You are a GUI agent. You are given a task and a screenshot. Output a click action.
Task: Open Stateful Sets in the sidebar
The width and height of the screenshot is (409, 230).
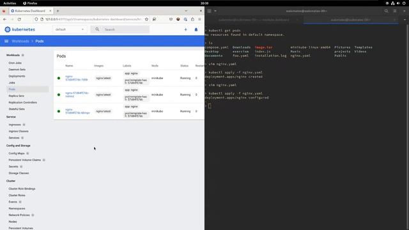17,109
